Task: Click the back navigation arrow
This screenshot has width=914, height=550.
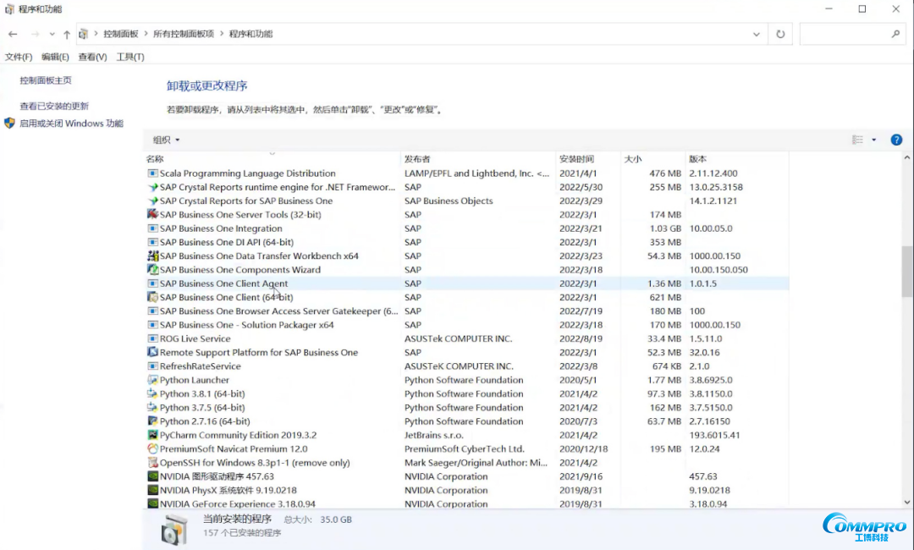Action: 13,34
